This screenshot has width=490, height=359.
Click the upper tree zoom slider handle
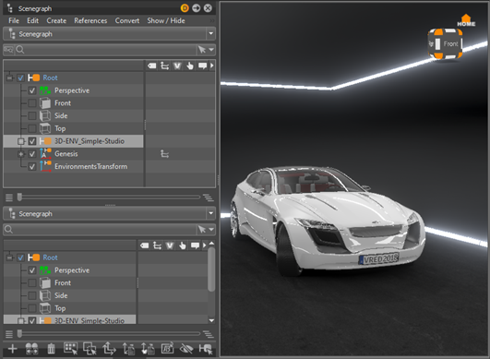click(x=19, y=197)
